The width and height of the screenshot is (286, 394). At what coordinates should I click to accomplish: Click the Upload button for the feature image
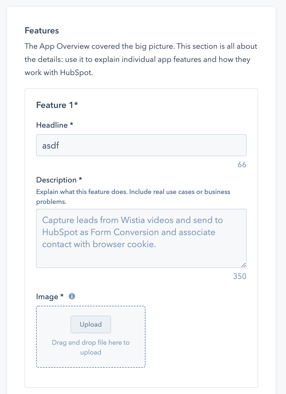(x=91, y=324)
